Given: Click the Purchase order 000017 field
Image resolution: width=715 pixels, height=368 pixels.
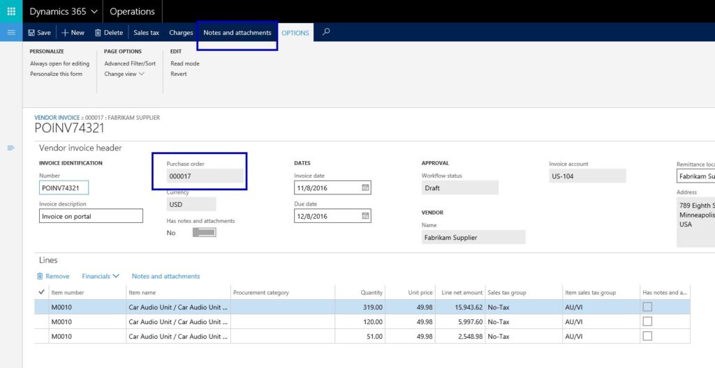Looking at the screenshot, I should pos(205,176).
